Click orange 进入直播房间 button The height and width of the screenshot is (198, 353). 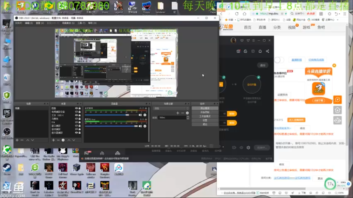(296, 120)
